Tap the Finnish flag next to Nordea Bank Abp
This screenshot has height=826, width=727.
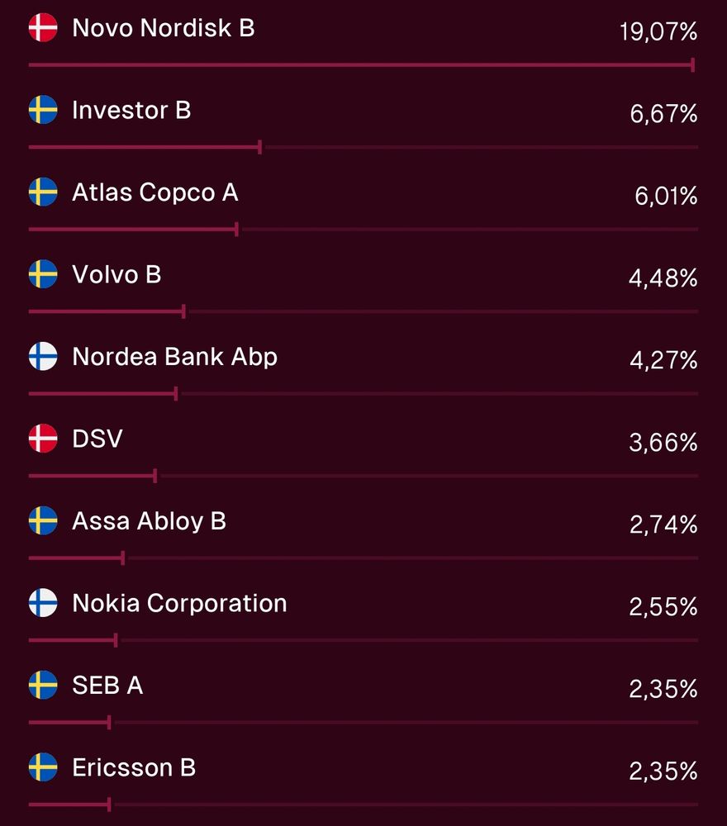pyautogui.click(x=43, y=357)
